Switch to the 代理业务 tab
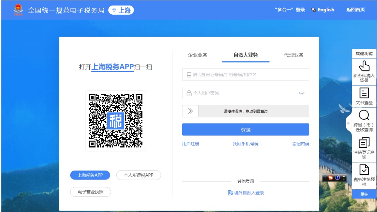Image resolution: width=377 pixels, height=212 pixels. 294,55
